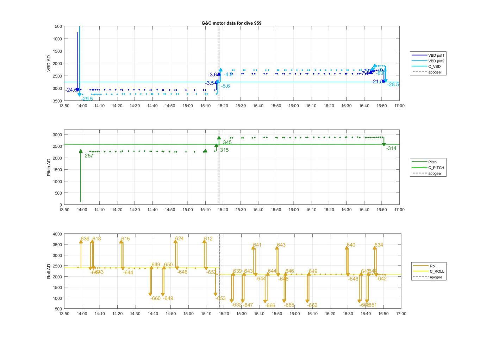Click the 'Pitch AD' y-axis label
493x347 pixels.
tap(49, 167)
